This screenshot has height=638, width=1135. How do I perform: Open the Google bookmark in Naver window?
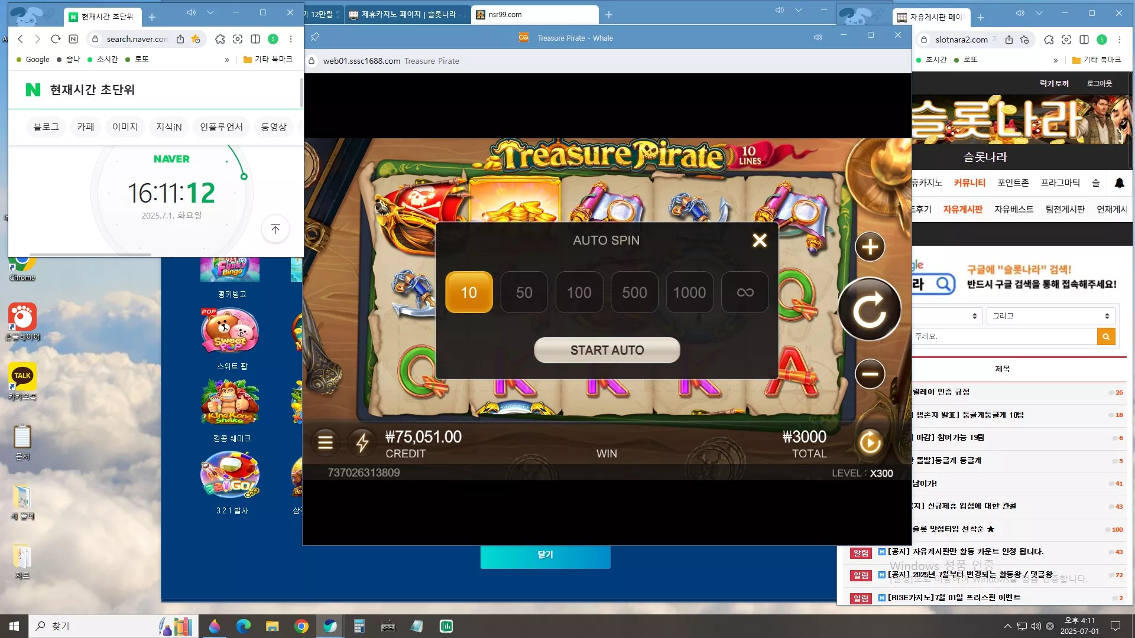click(33, 59)
